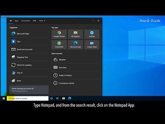
Task: Open Microsoft Edge tile in Top apps
Action: click(75, 44)
